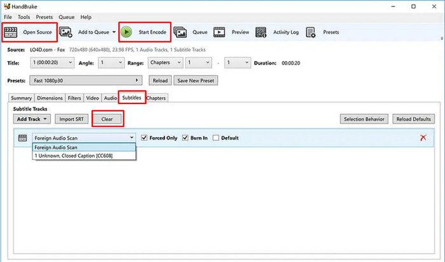This screenshot has height=262, width=445.
Task: Click the Presets toolbar label
Action: (x=331, y=32)
